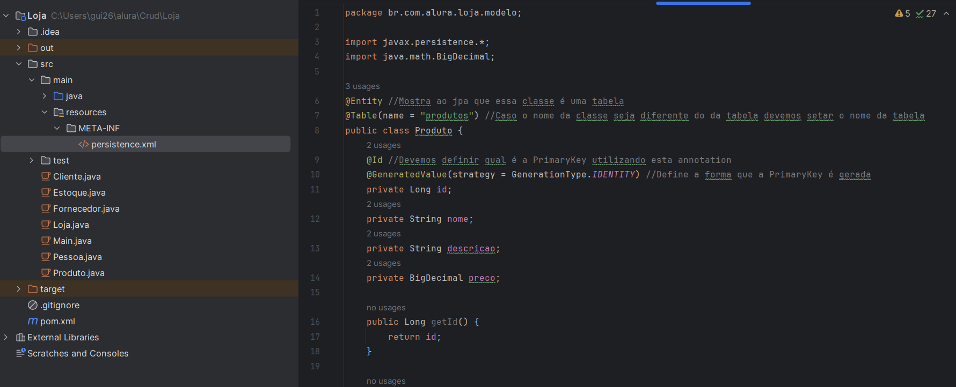This screenshot has width=956, height=387.
Task: Click the class name Produto in code
Action: point(434,131)
